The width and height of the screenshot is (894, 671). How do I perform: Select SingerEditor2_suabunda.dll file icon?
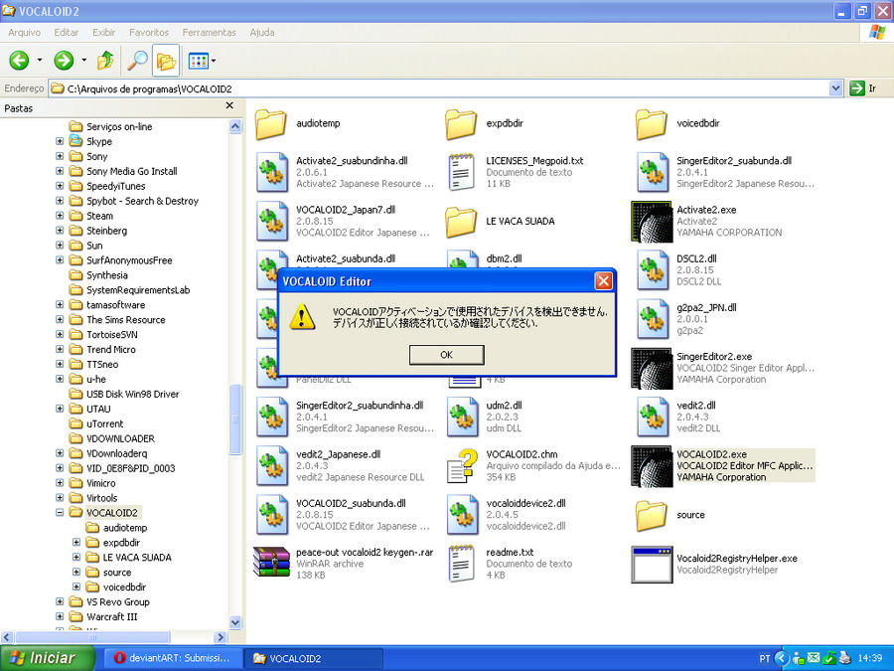point(653,172)
